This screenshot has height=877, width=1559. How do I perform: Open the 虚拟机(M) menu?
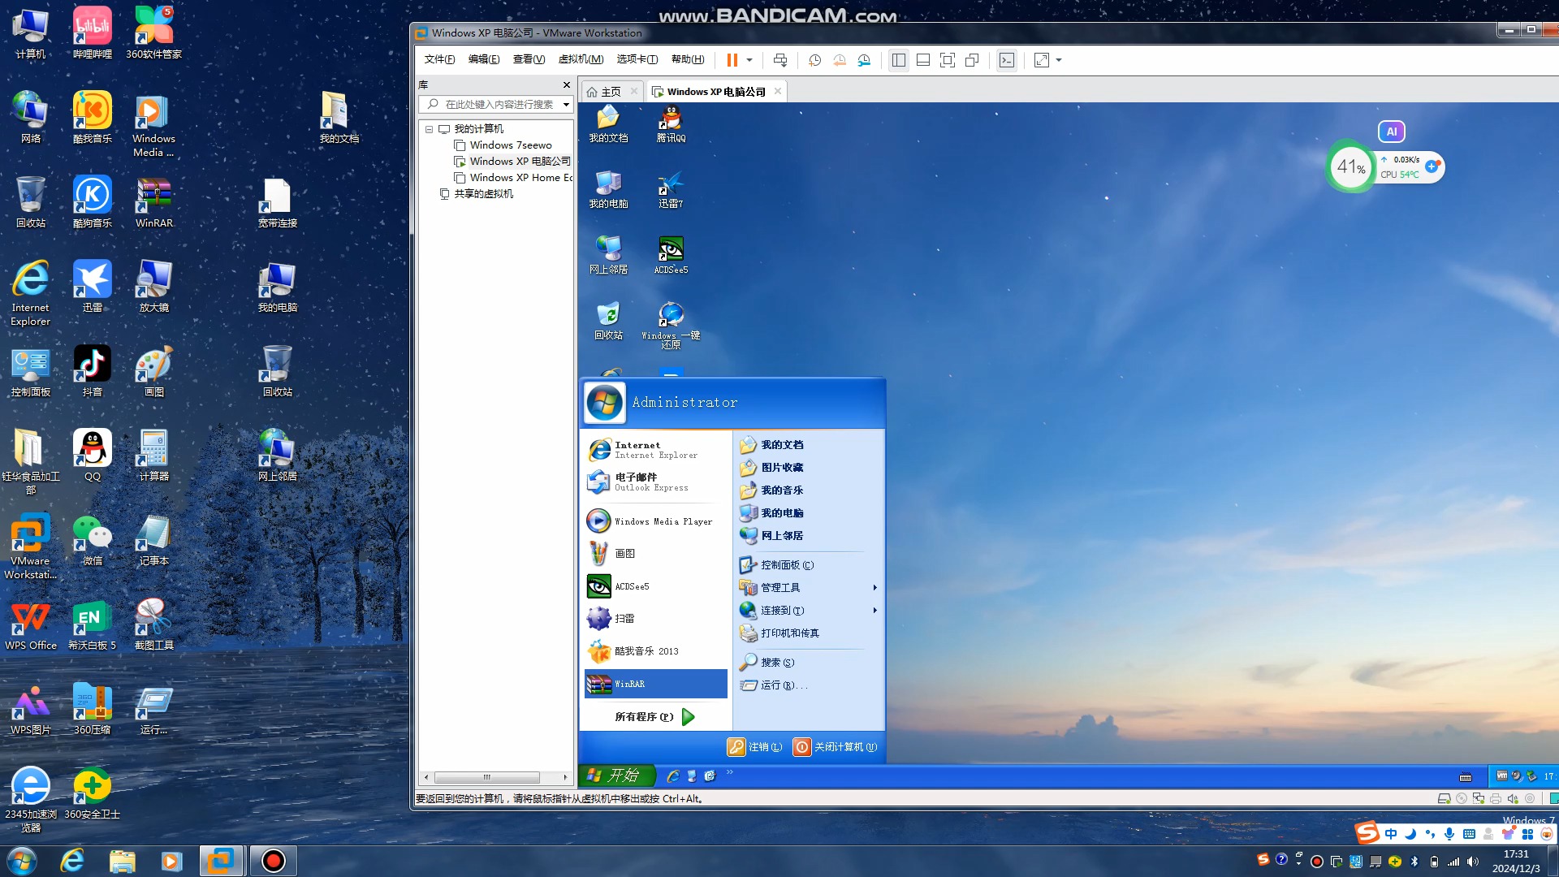pyautogui.click(x=581, y=59)
